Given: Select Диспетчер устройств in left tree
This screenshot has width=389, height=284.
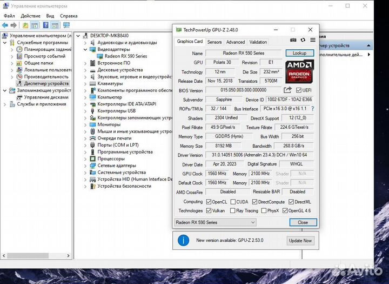Looking at the screenshot, I should coord(46,83).
